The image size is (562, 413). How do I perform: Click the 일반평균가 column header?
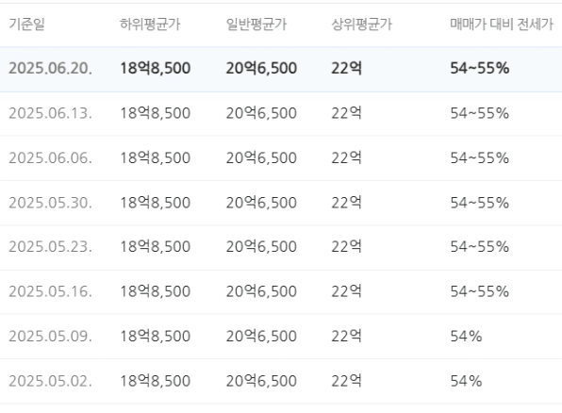[x=256, y=25]
